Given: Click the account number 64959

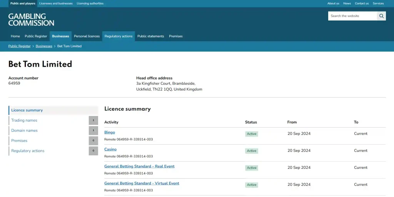Looking at the screenshot, I should pos(14,83).
